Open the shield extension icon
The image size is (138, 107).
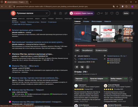click(x=123, y=7)
